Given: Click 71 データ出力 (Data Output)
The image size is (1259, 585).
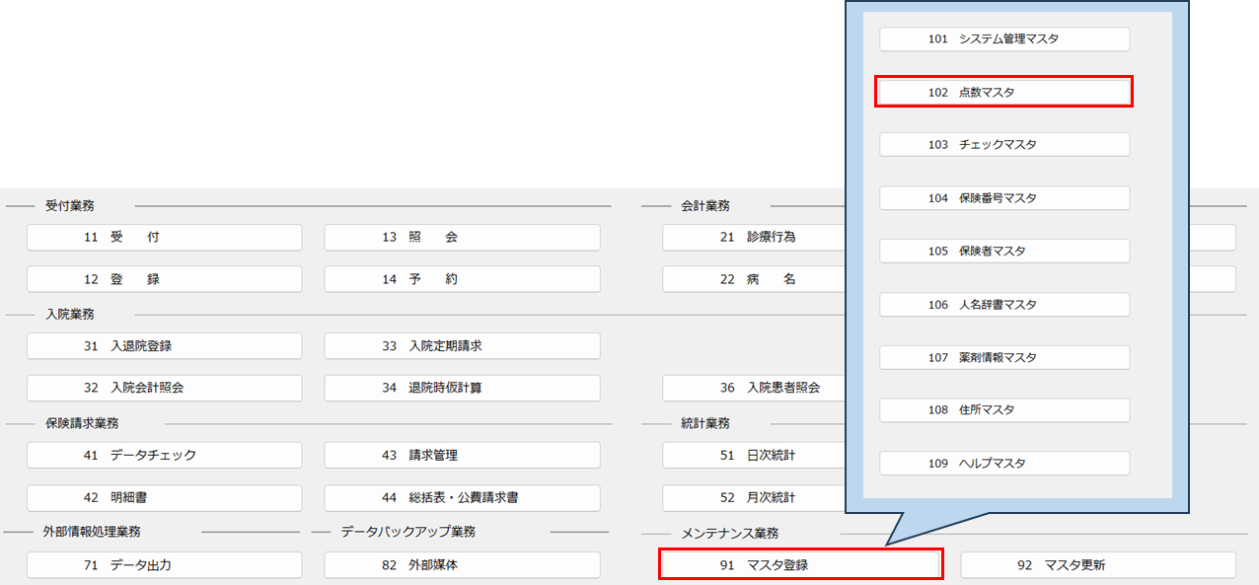Looking at the screenshot, I should tap(164, 564).
